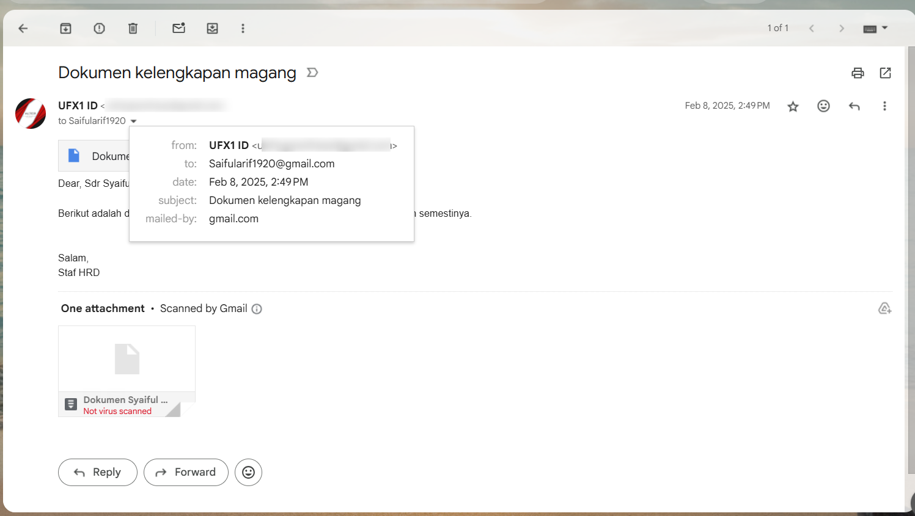915x516 pixels.
Task: Add attachment to Google Drive
Action: tap(884, 308)
